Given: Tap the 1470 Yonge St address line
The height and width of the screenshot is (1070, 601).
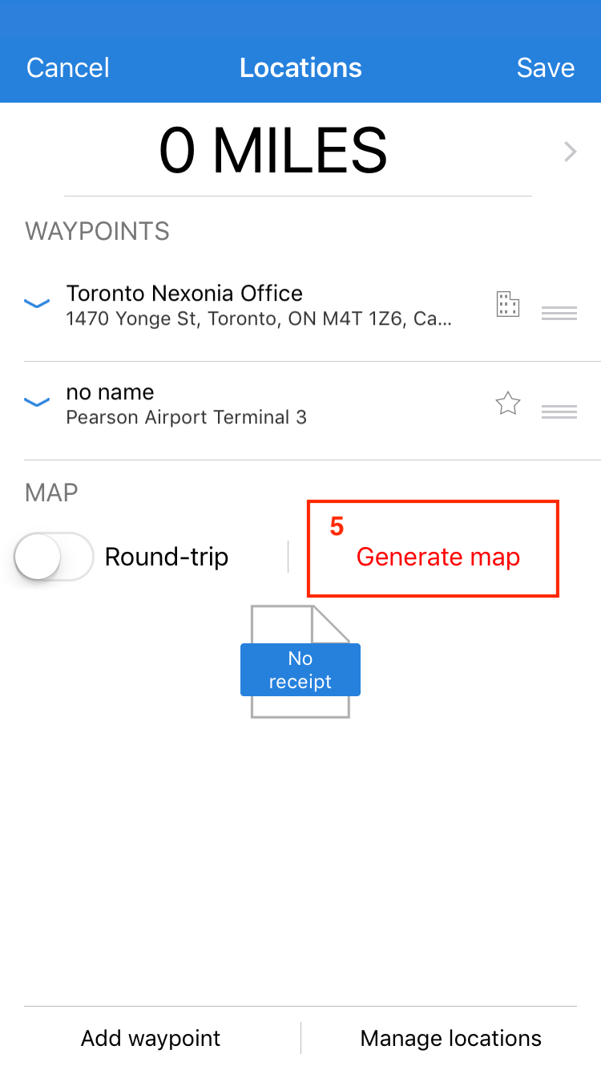Looking at the screenshot, I should 258,319.
